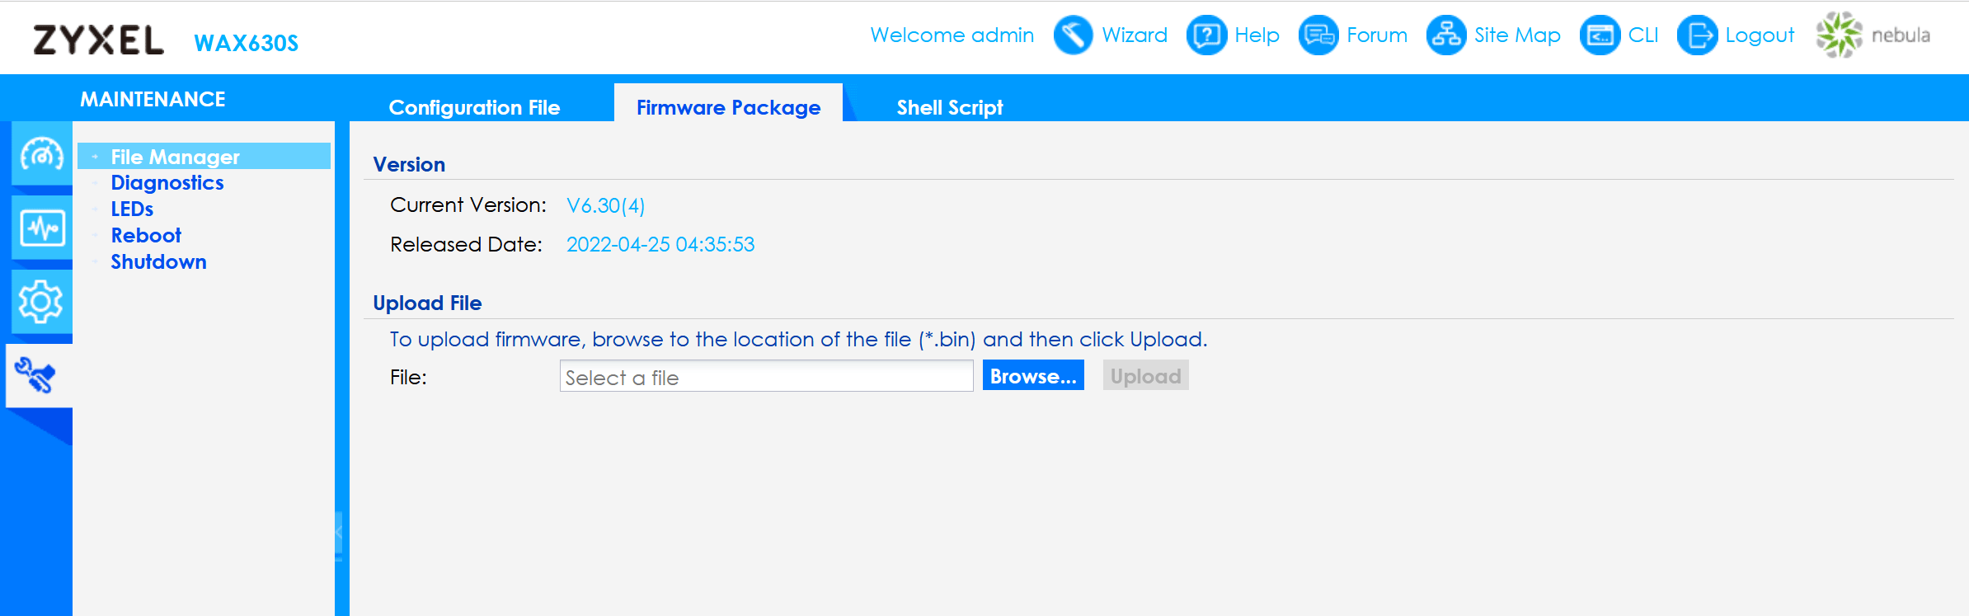This screenshot has height=616, width=1969.
Task: Open the Site Map icon
Action: point(1446,35)
